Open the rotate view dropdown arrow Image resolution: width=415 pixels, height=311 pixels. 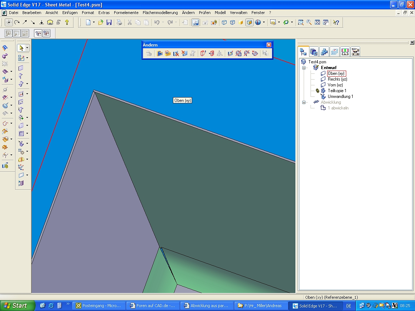pyautogui.click(x=292, y=22)
